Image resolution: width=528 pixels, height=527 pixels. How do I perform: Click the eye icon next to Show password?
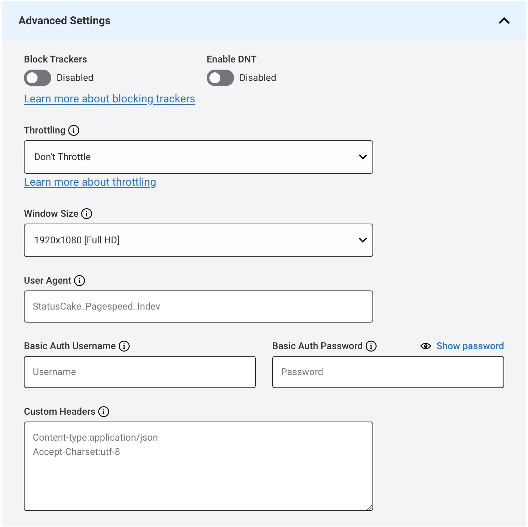click(x=425, y=346)
